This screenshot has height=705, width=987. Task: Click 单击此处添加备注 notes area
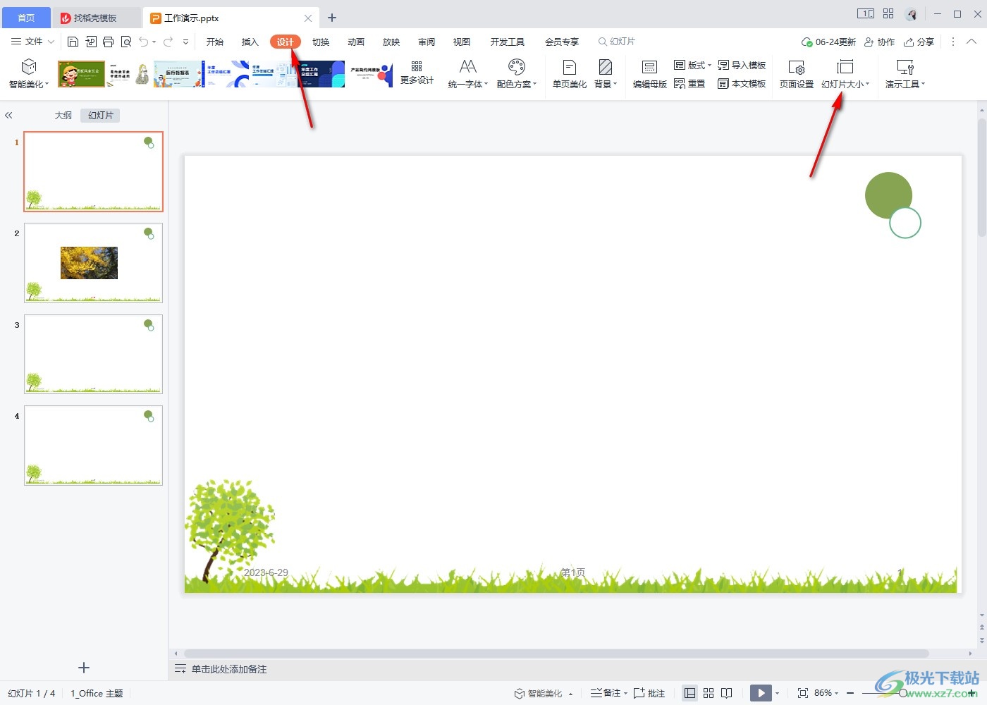tap(229, 669)
